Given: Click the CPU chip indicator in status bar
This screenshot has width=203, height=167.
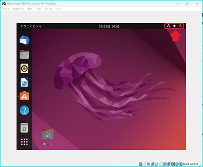Looking at the screenshot, I should click(x=173, y=164).
